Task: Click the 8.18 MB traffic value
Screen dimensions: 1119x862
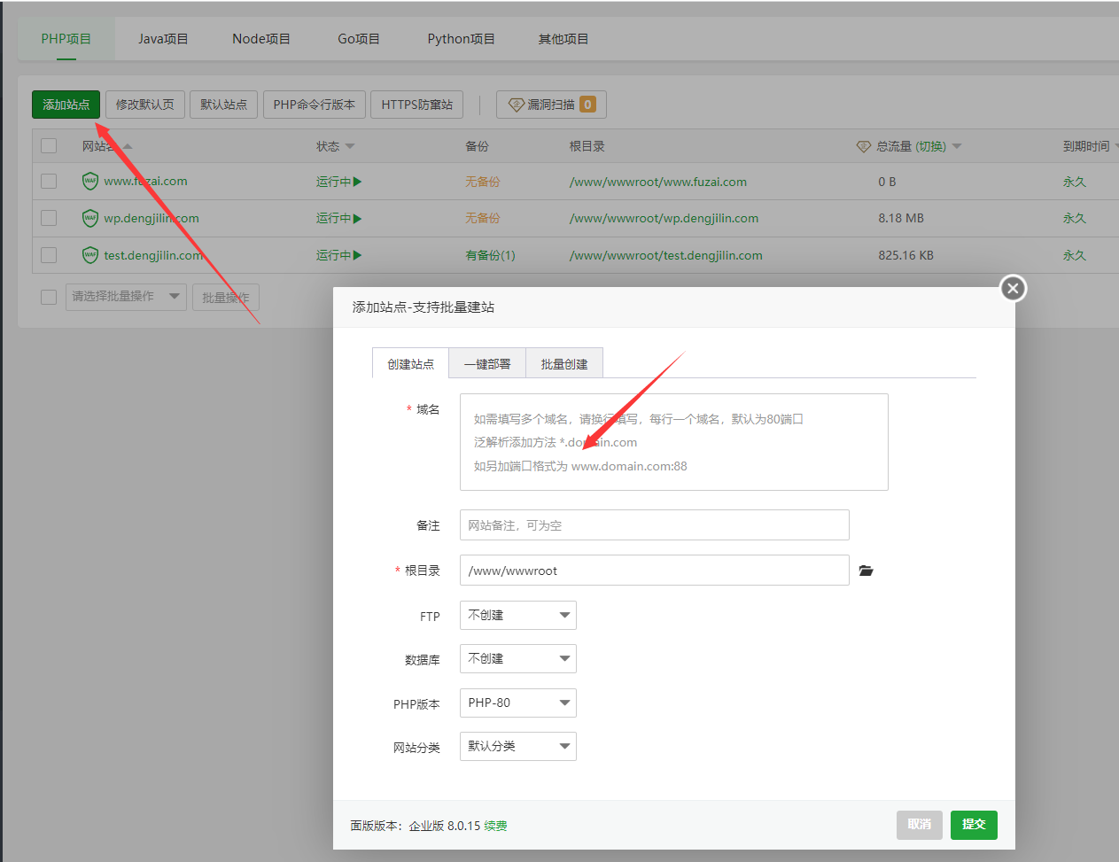Action: [901, 218]
